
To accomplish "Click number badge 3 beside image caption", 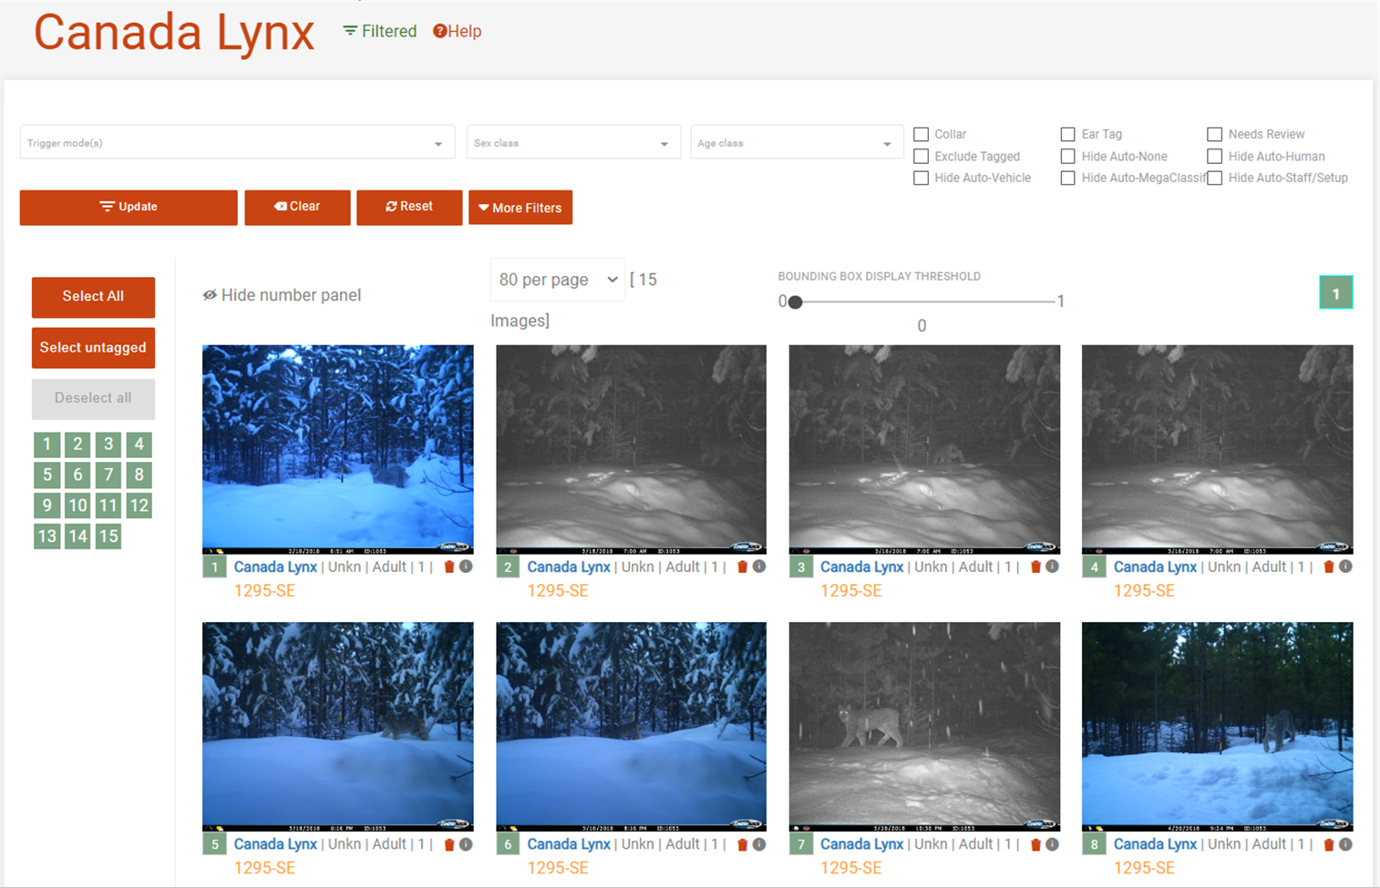I will (x=801, y=567).
